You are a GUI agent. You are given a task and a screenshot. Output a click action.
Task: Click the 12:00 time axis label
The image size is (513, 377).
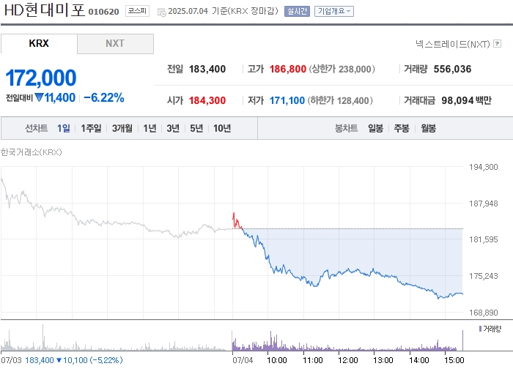pos(348,360)
